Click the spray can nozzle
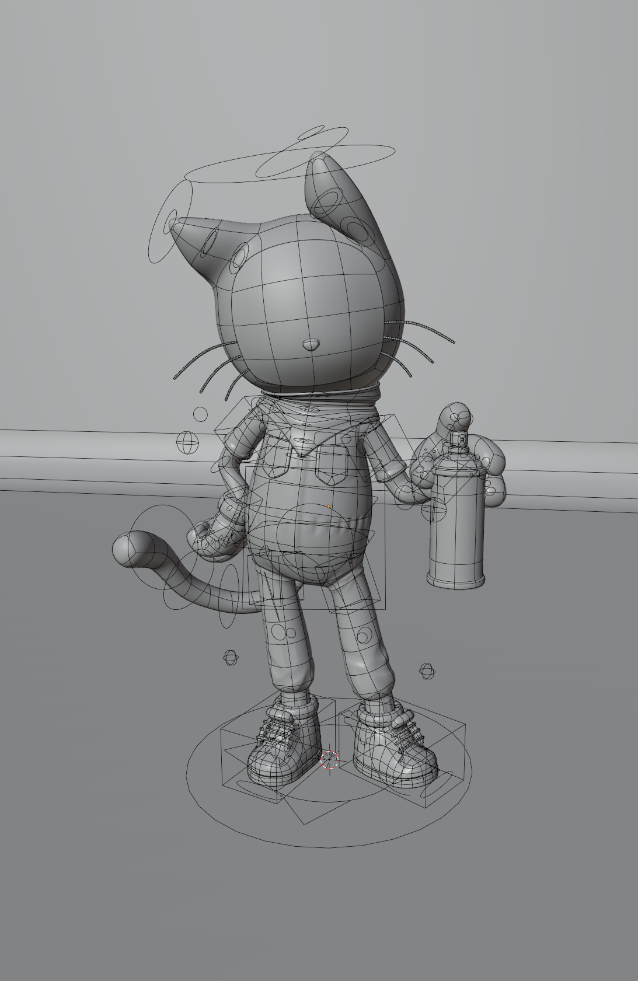This screenshot has height=981, width=638. pos(459,439)
